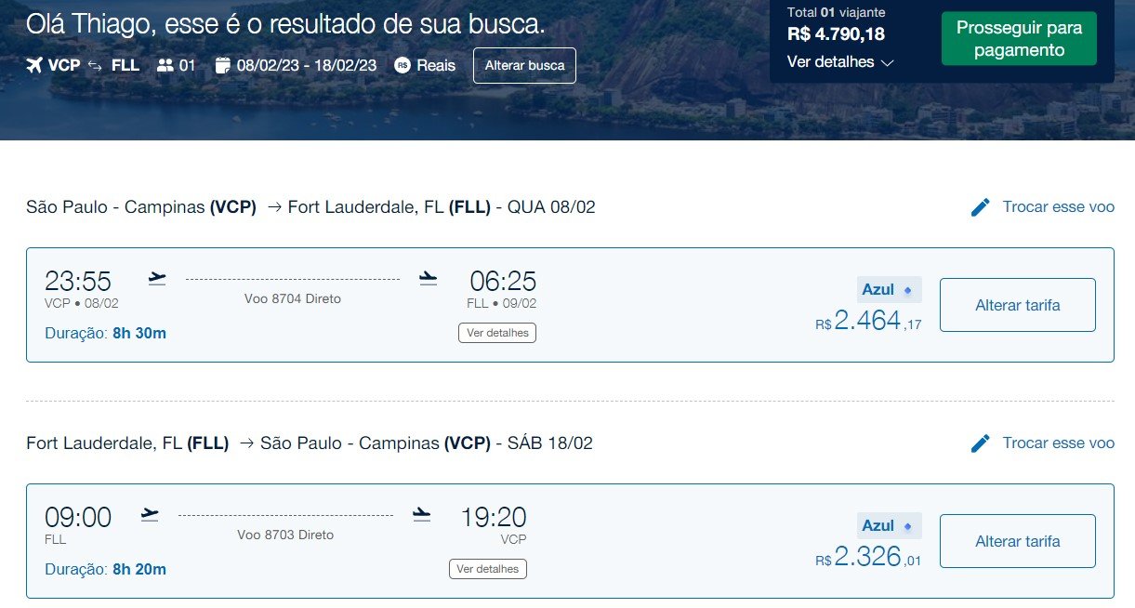Click pencil icon for return Trocar esse voo
Viewport: 1135px width, 608px height.
pyautogui.click(x=981, y=443)
